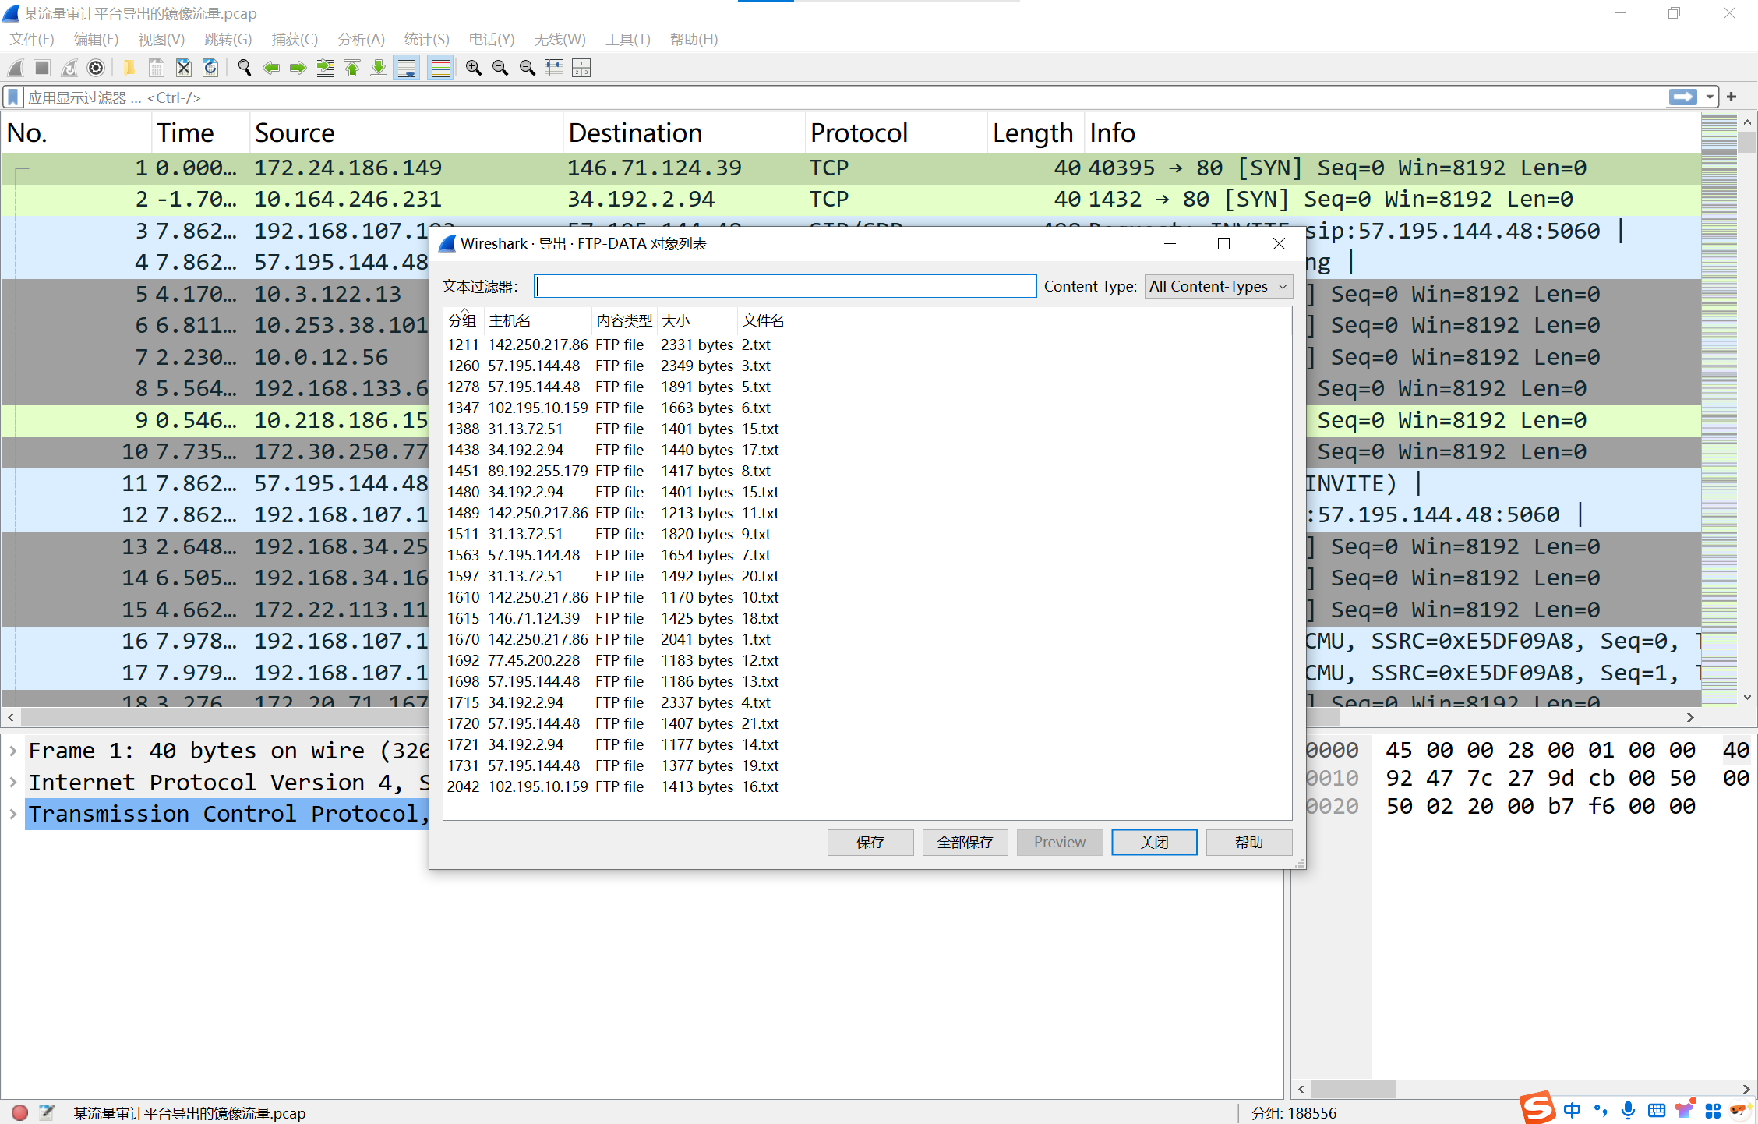Open the 分析(A) menu
The height and width of the screenshot is (1124, 1758).
point(361,39)
